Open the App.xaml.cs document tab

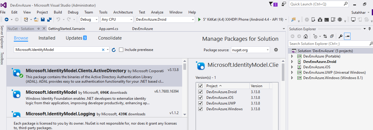coord(109,29)
